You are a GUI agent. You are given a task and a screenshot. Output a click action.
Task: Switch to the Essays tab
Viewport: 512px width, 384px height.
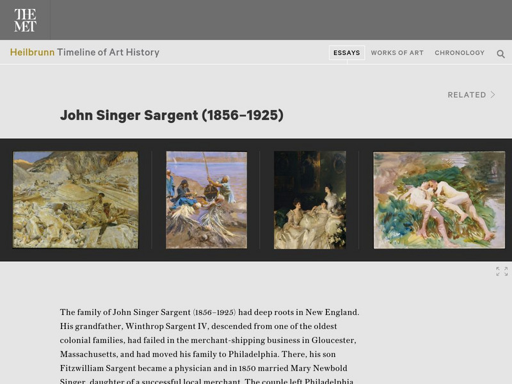(347, 53)
